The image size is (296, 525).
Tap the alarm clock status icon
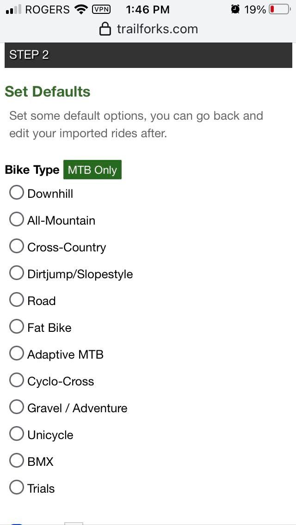pos(235,9)
